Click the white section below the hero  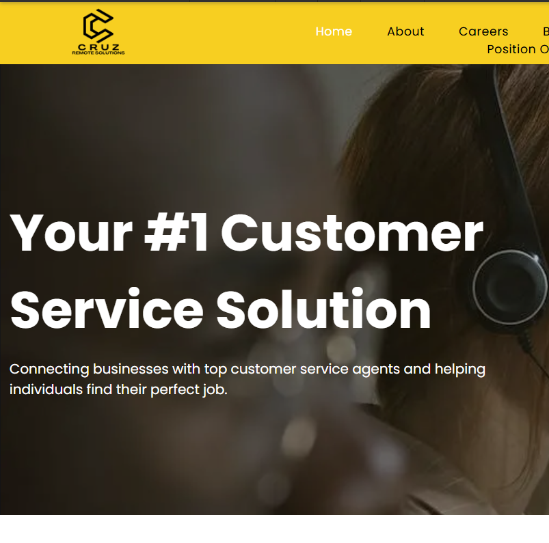275,529
